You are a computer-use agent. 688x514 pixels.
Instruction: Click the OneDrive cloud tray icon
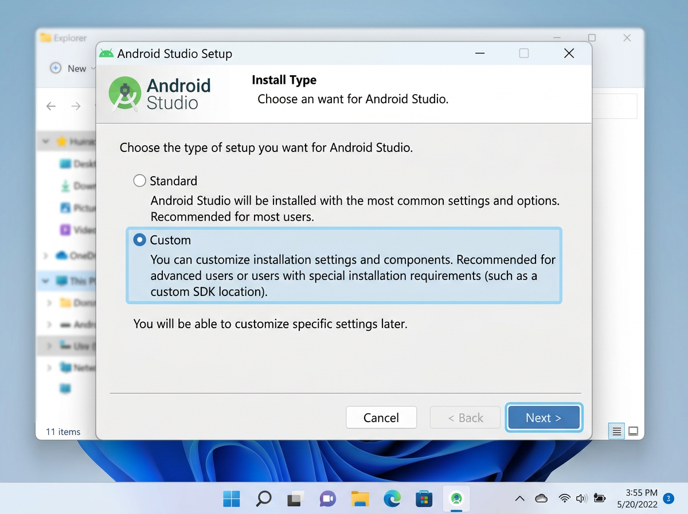[541, 498]
